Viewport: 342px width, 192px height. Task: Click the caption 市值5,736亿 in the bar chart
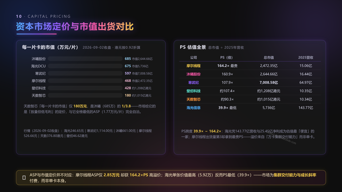coord(140,66)
